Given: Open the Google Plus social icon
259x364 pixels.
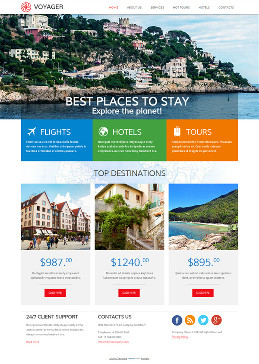Looking at the screenshot, I should [216, 320].
